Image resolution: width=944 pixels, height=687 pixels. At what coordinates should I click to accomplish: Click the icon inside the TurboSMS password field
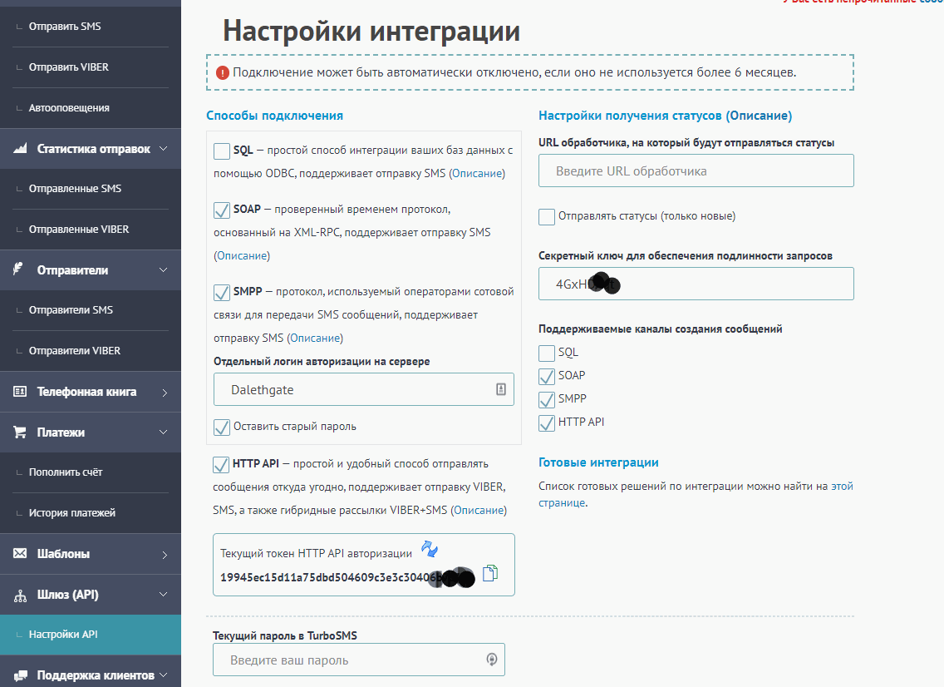pyautogui.click(x=492, y=660)
